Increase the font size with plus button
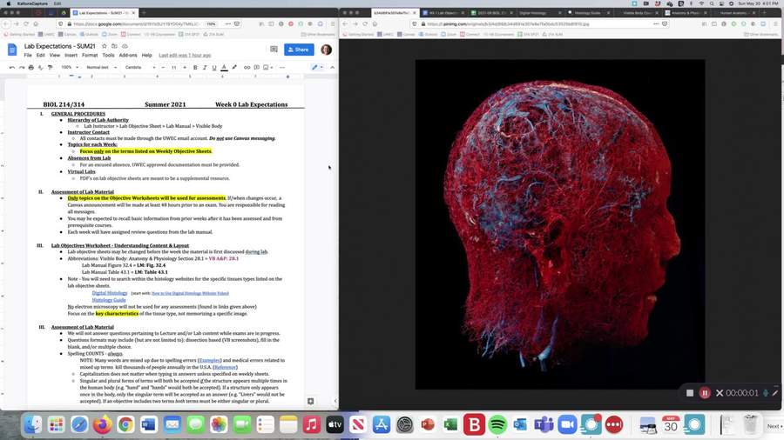This screenshot has width=784, height=440. (185, 67)
